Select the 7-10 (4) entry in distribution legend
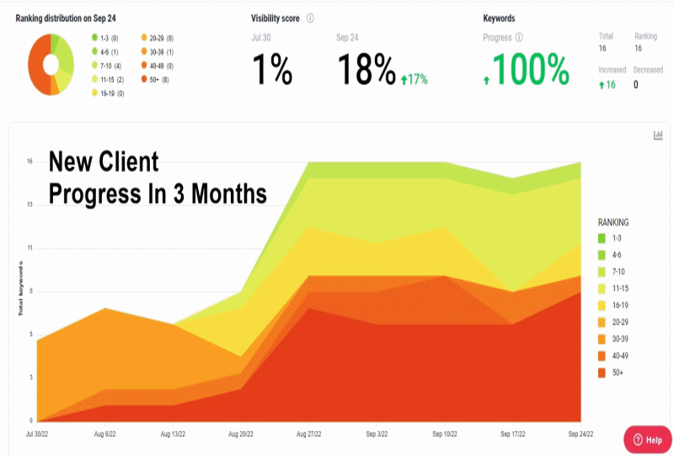The width and height of the screenshot is (674, 457). 110,66
